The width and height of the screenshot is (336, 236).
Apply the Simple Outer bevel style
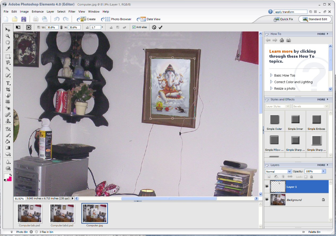(274, 121)
